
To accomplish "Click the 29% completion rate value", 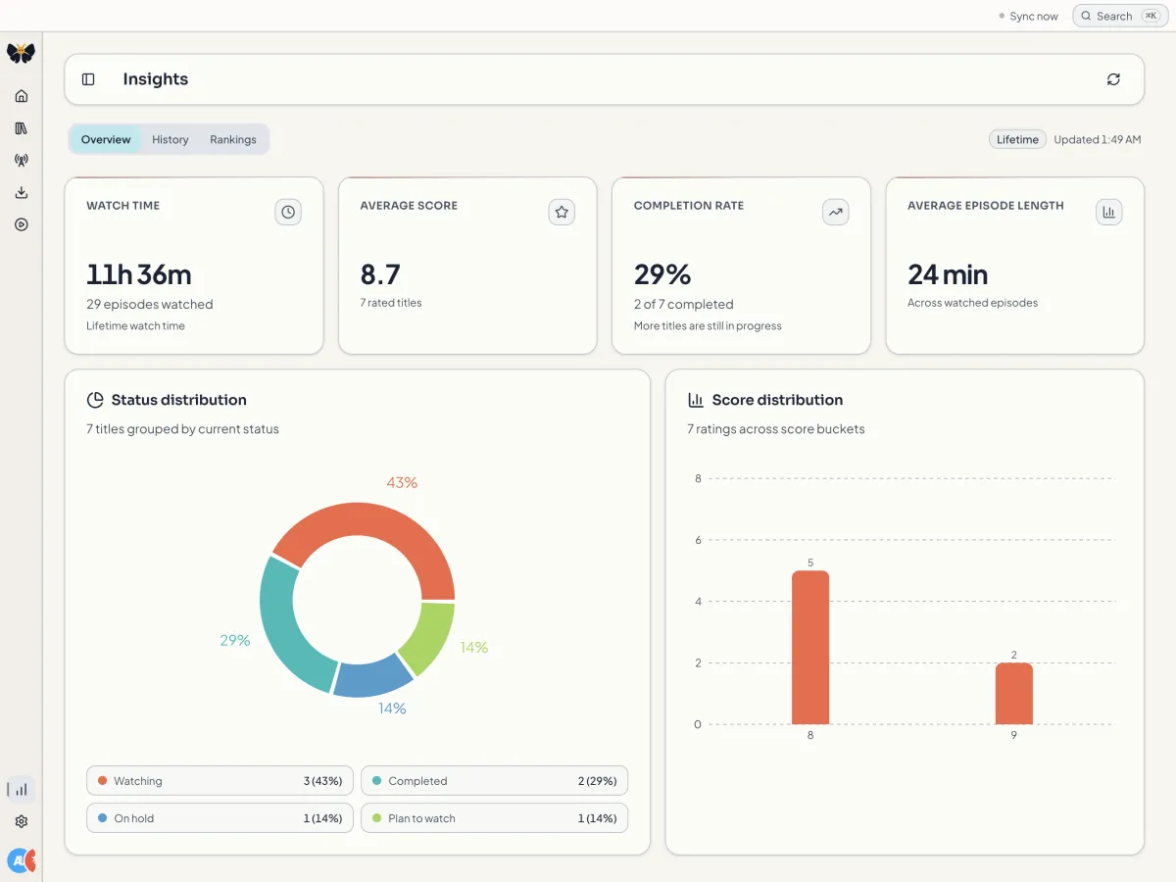I will click(x=662, y=274).
